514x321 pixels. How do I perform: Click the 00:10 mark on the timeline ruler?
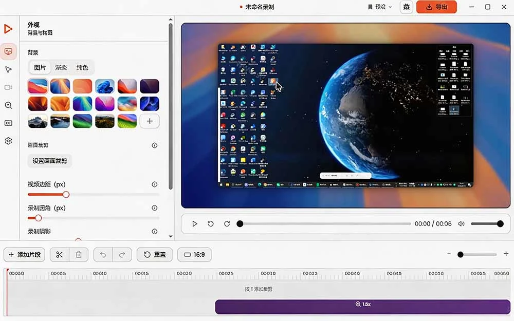(100, 274)
